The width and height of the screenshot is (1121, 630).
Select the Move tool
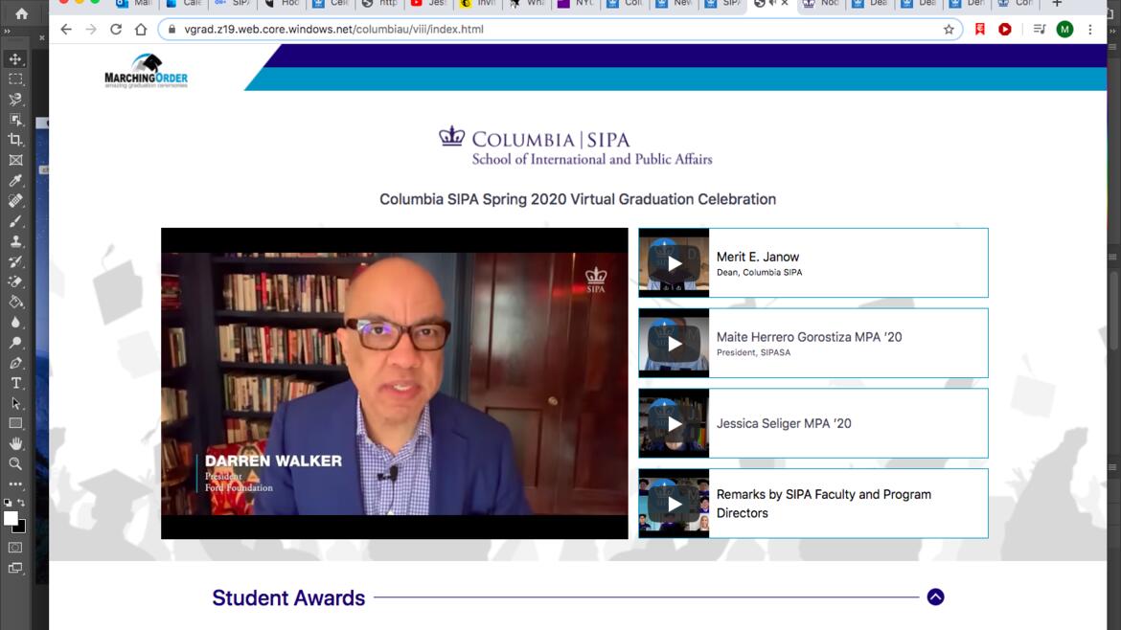[x=14, y=57]
